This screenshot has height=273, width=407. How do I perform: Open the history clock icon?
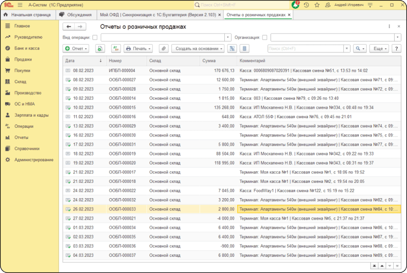306,5
